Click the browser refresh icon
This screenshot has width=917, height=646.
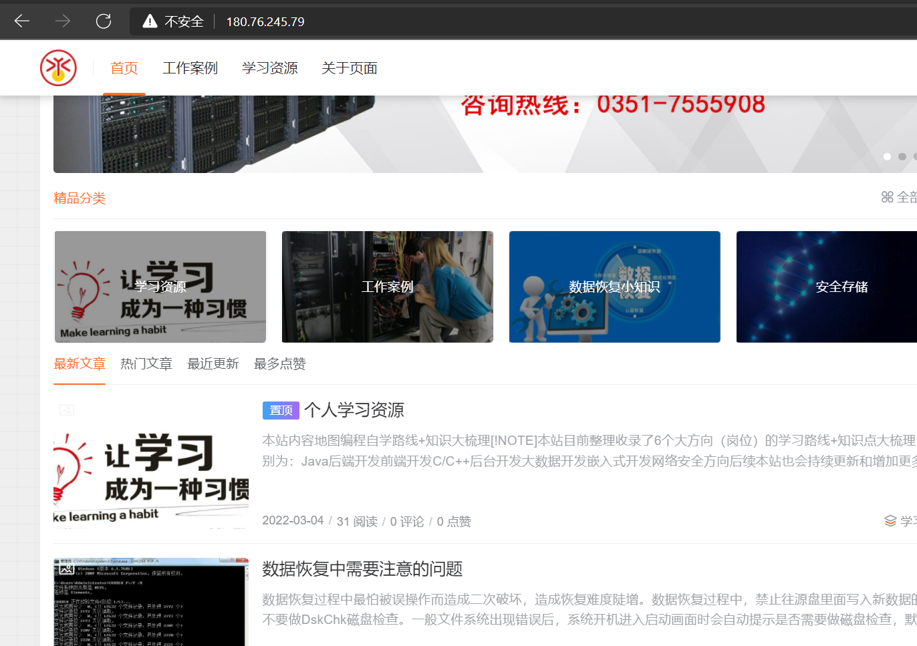[x=104, y=21]
